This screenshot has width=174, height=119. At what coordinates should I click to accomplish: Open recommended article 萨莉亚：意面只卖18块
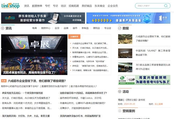(x=90, y=66)
